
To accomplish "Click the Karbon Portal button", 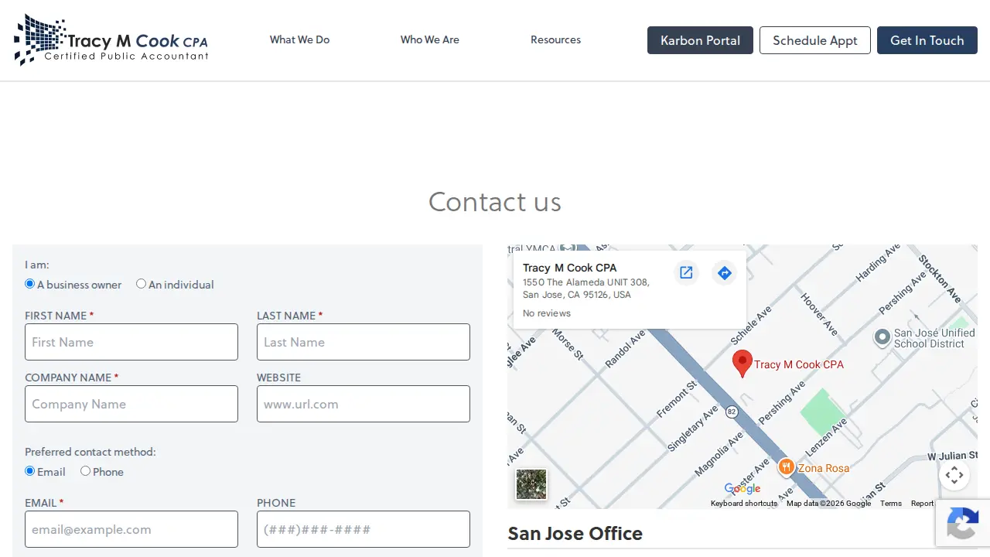I will [700, 40].
